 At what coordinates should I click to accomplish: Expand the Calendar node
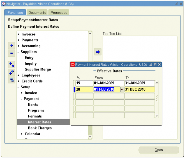pyautogui.click(x=22, y=134)
